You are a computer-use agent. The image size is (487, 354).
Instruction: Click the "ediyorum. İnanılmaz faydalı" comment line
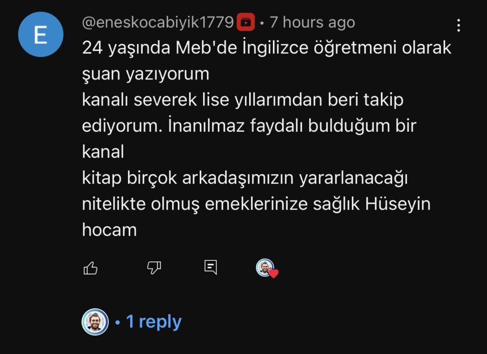(249, 126)
